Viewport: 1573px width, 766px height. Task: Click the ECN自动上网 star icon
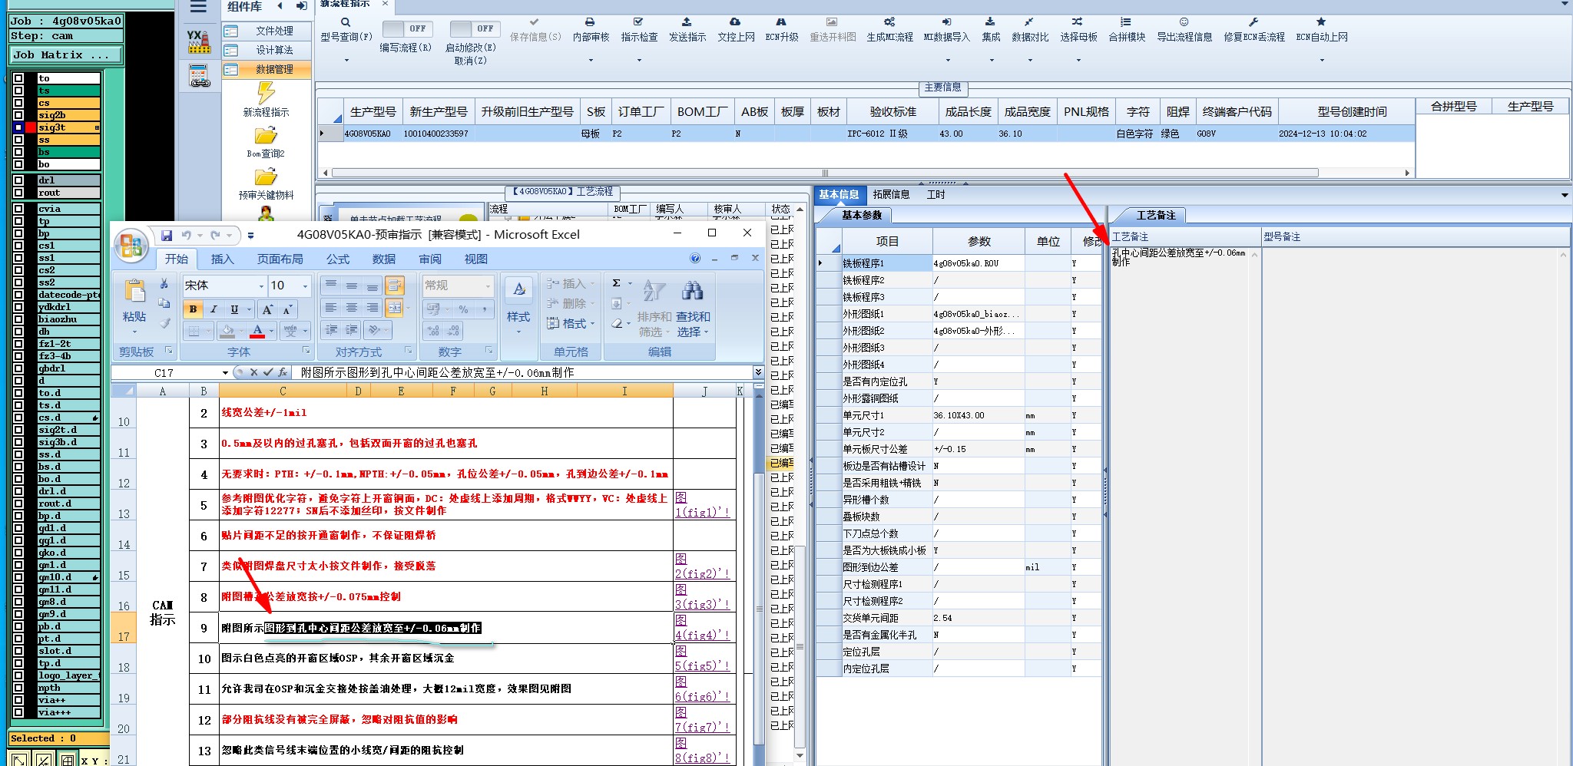pyautogui.click(x=1321, y=22)
